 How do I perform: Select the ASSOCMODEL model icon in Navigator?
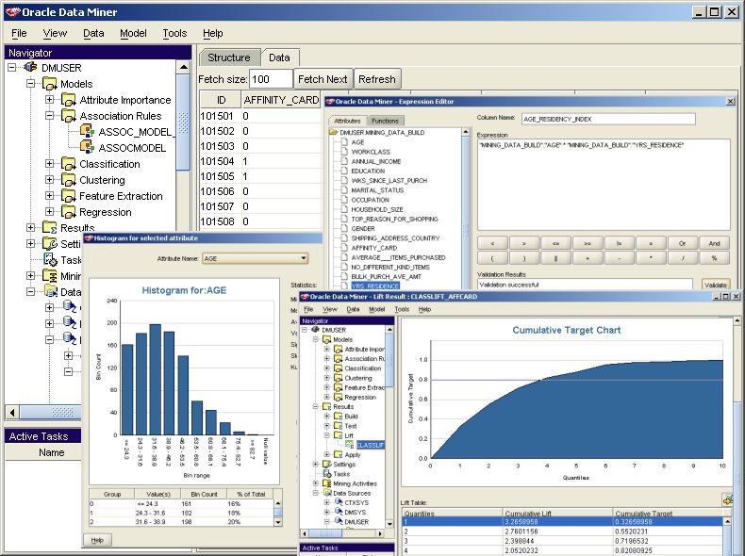pos(87,148)
